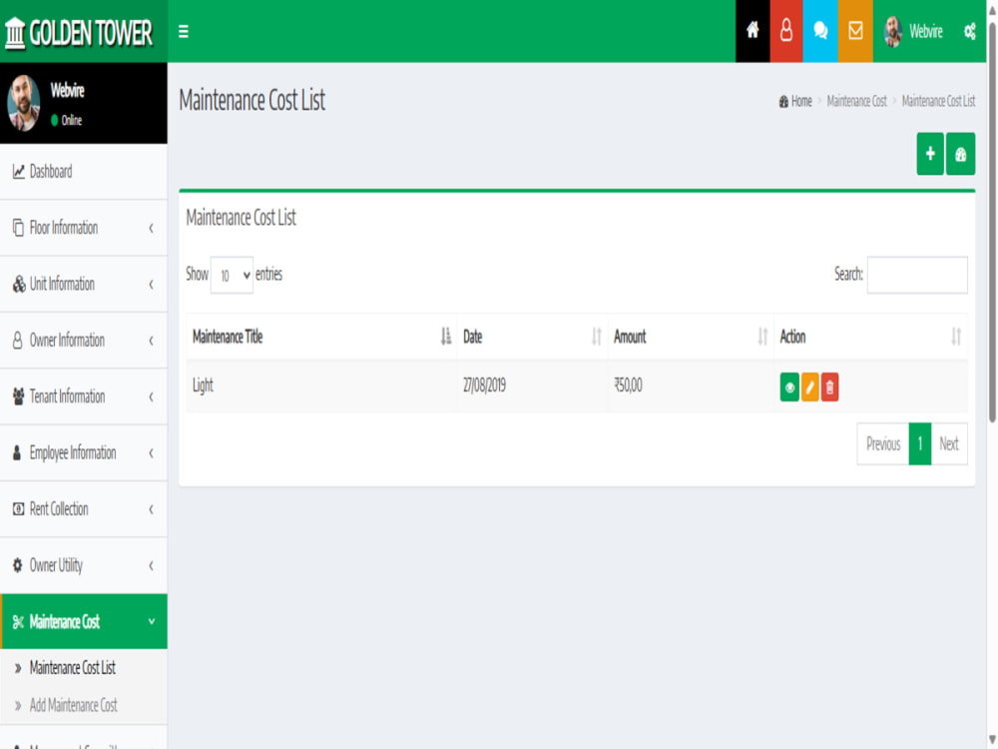The height and width of the screenshot is (749, 998).
Task: Click the Webvire username in top bar
Action: [x=925, y=31]
